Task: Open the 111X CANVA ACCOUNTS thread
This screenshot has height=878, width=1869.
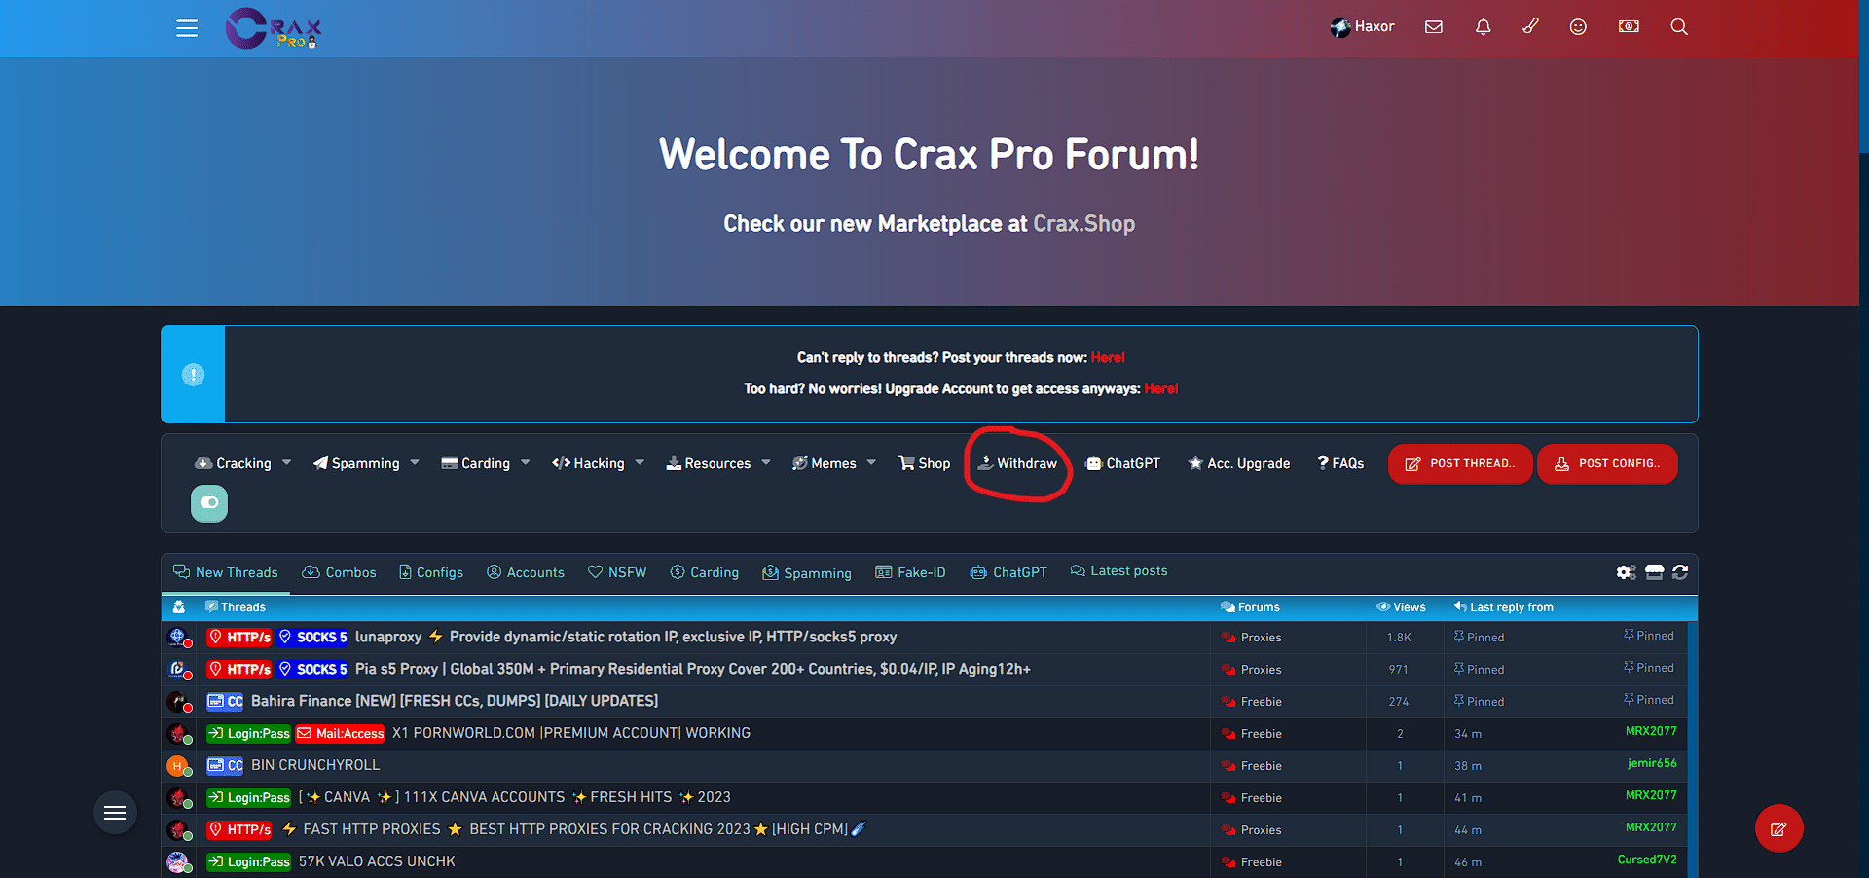Action: [x=514, y=797]
